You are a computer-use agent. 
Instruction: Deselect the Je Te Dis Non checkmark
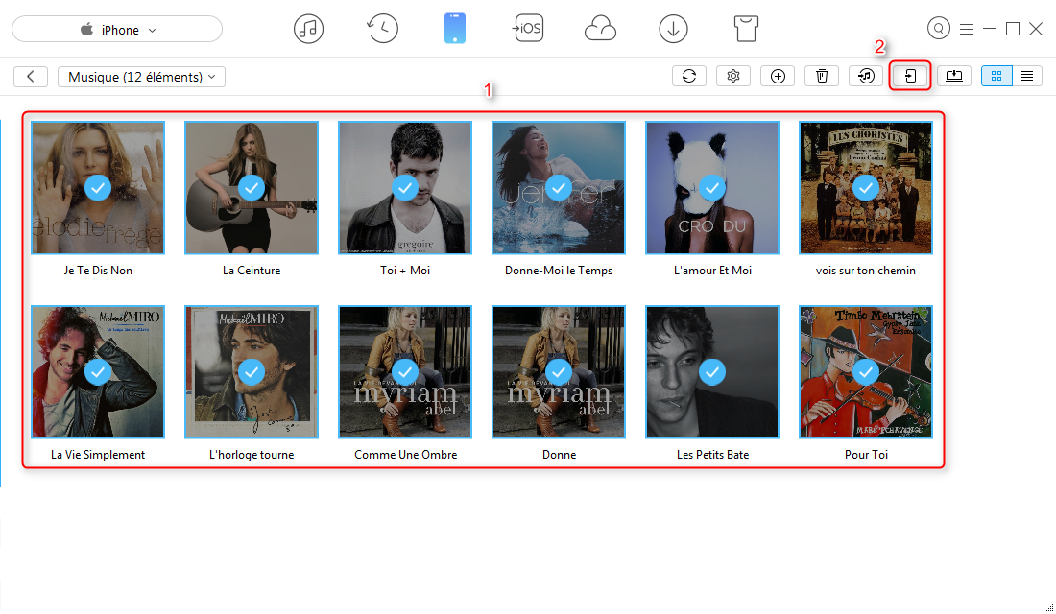pyautogui.click(x=98, y=188)
